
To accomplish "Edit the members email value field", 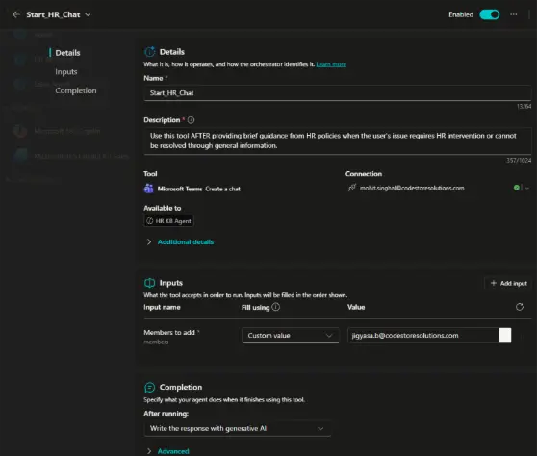I will (x=422, y=336).
